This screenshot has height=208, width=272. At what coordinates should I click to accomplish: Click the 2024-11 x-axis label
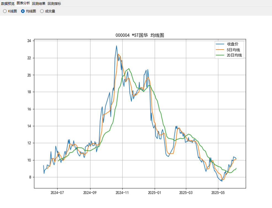click(x=122, y=193)
